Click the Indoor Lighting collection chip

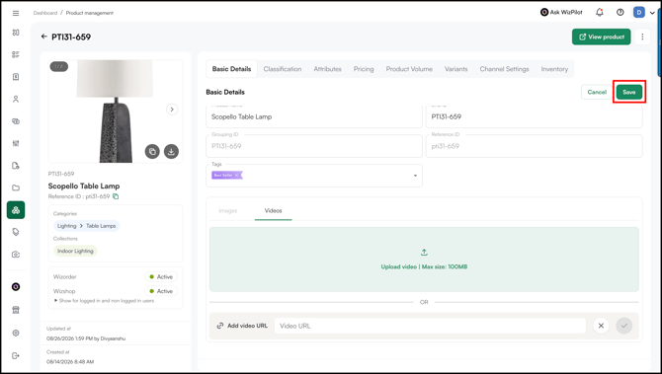75,251
